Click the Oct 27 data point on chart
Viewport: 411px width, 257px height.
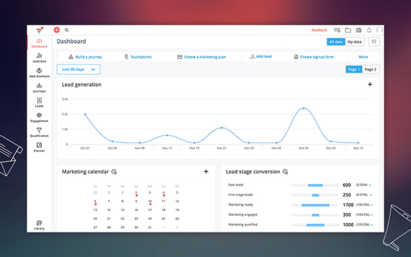click(x=85, y=114)
